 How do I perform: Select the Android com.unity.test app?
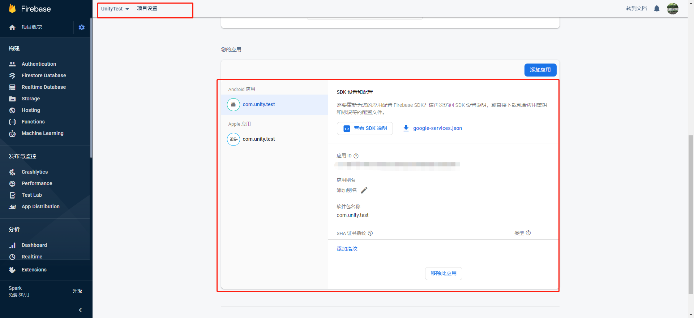(x=274, y=105)
